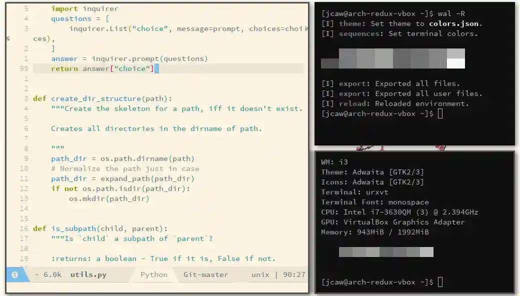Click the unix line-ending indicator
This screenshot has height=296, width=520.
[x=260, y=274]
